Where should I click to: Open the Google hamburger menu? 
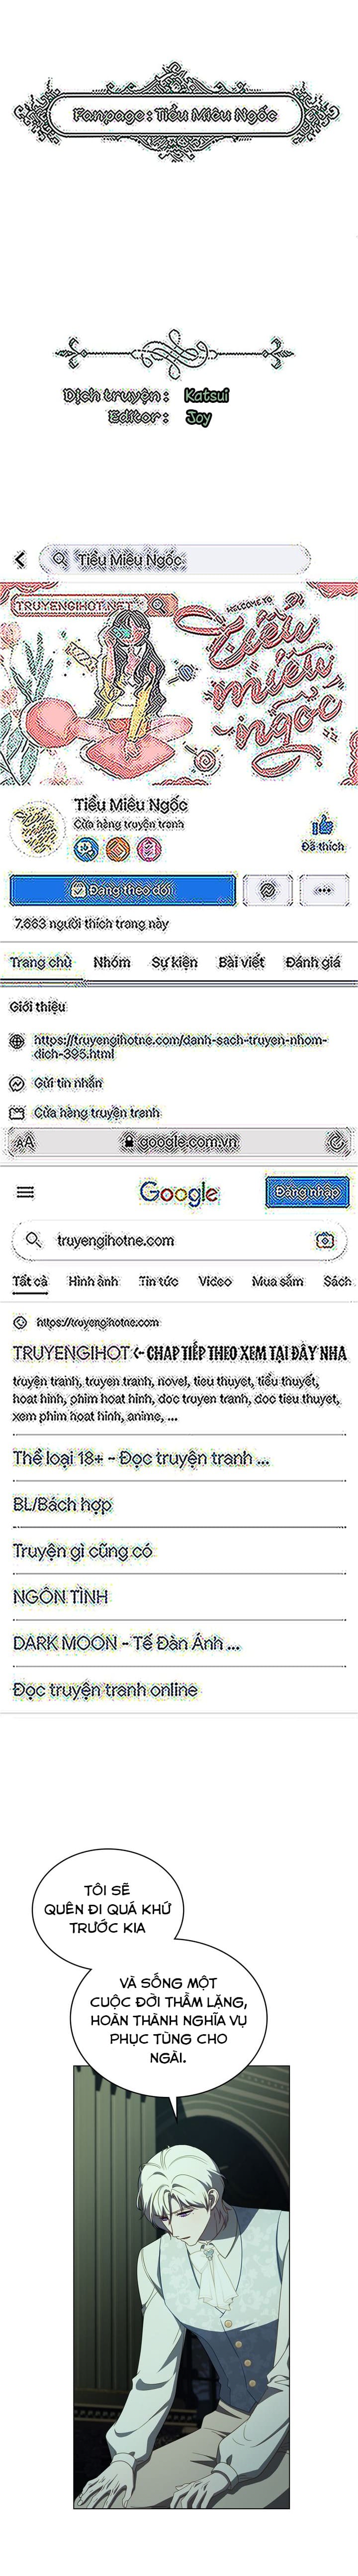(25, 1192)
